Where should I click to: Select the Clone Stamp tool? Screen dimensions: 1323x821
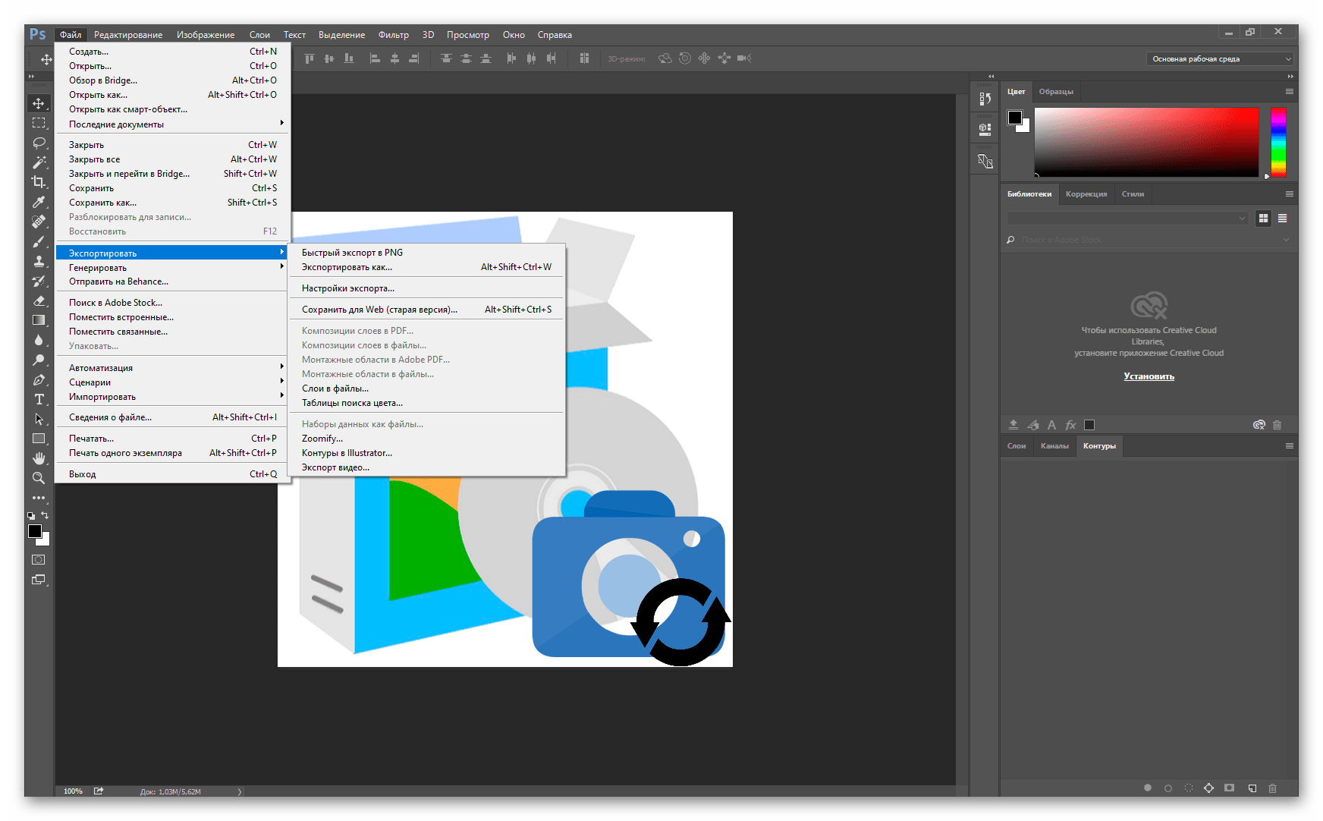(39, 261)
